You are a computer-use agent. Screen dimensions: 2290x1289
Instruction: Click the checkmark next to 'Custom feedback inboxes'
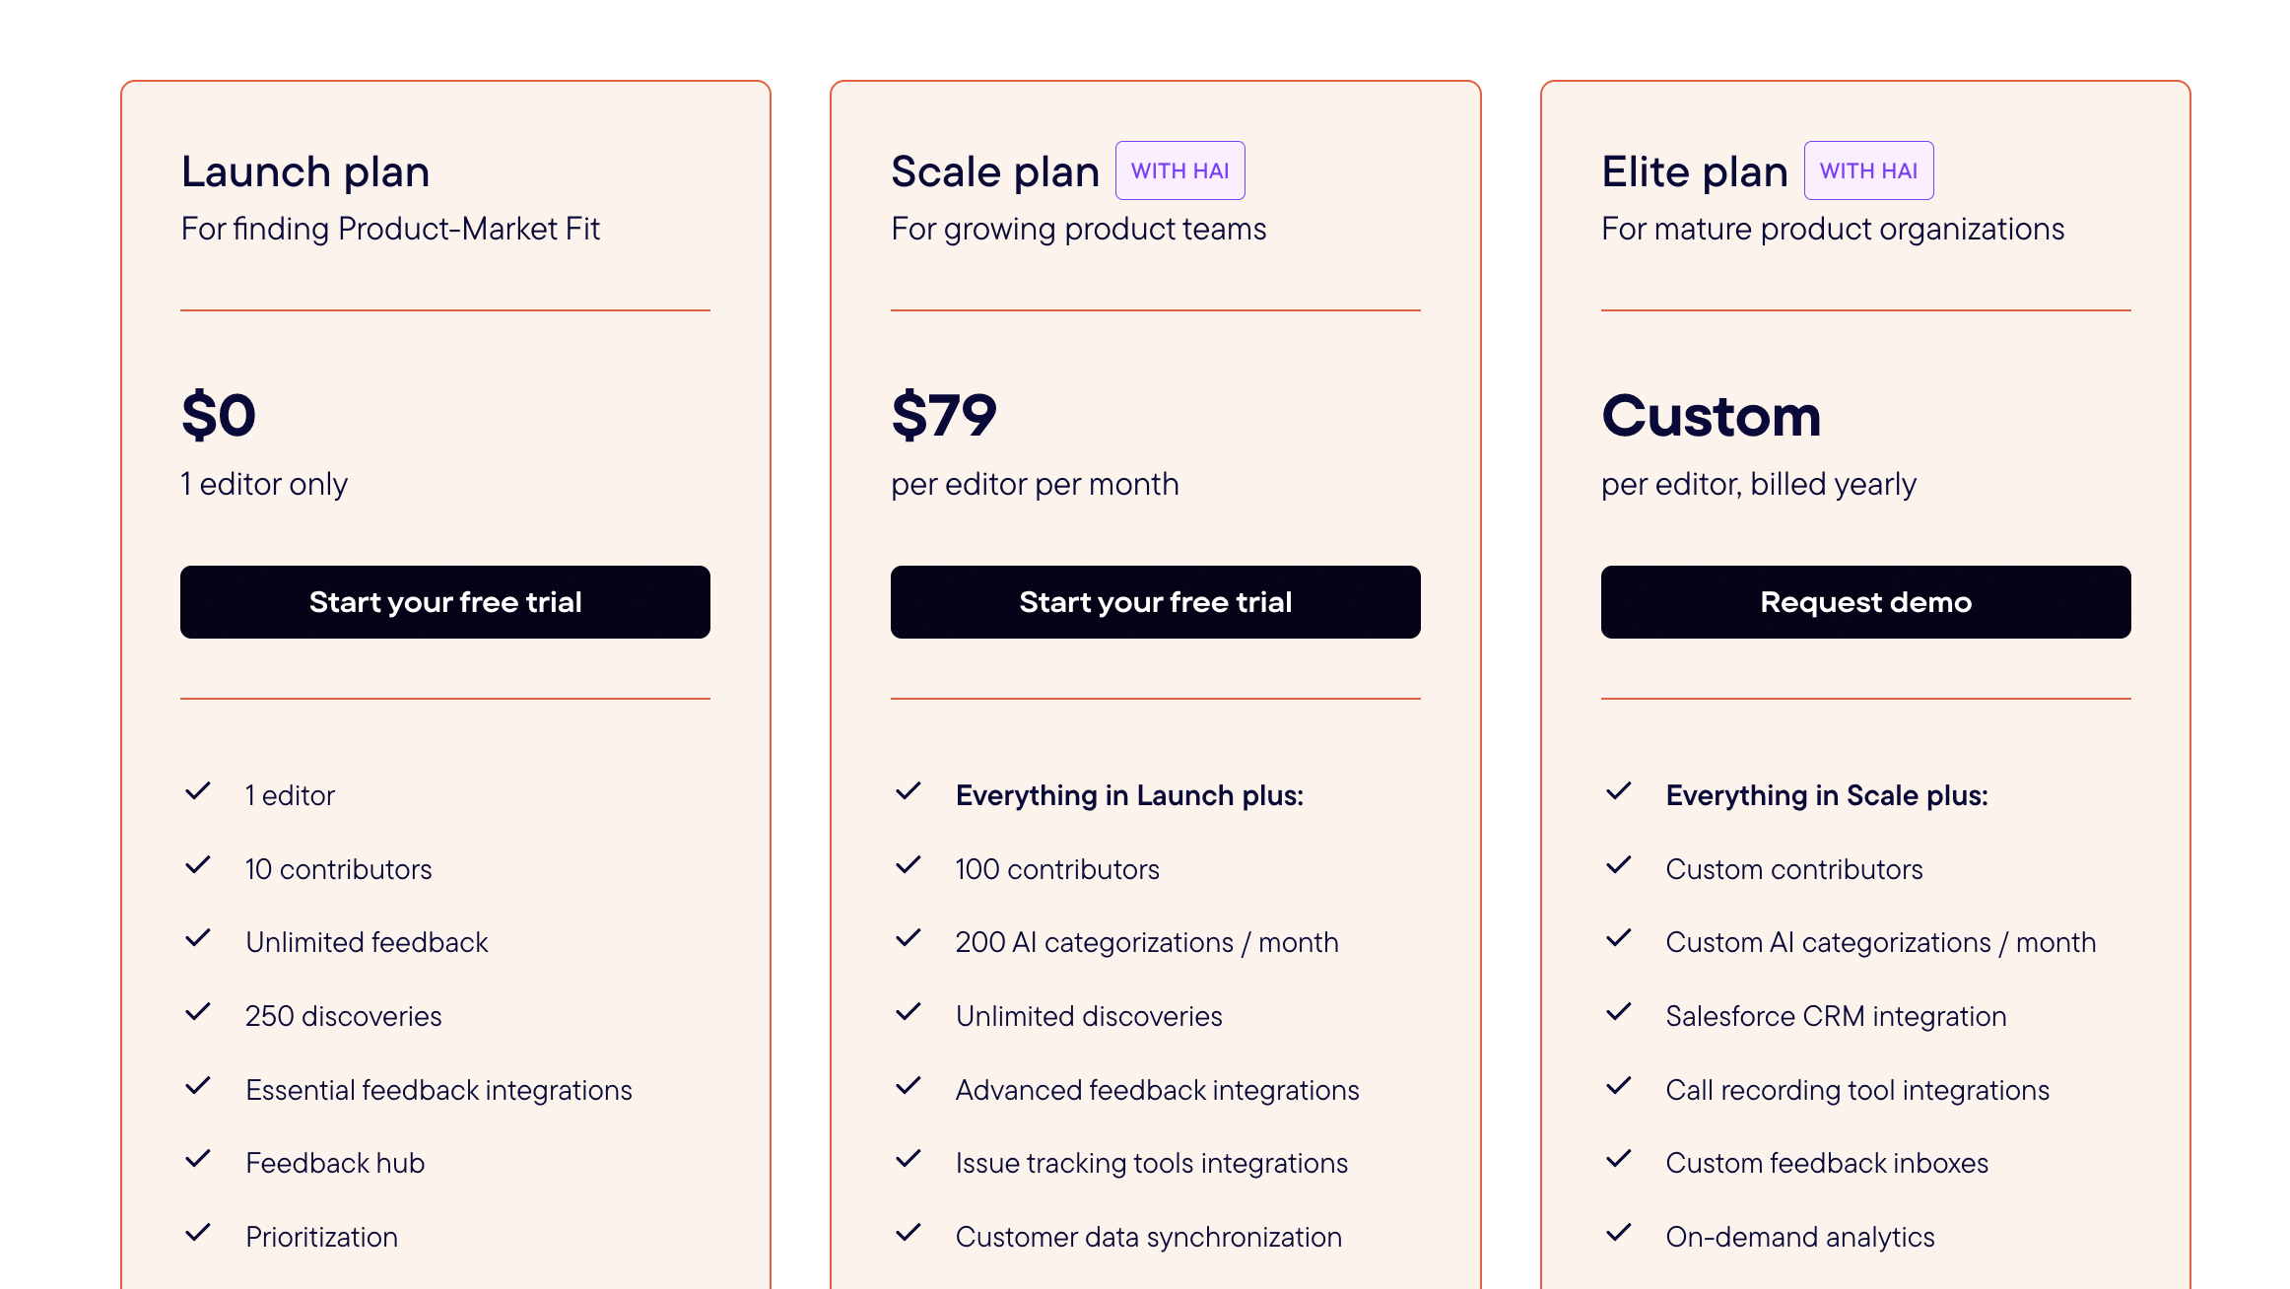tap(1619, 1160)
